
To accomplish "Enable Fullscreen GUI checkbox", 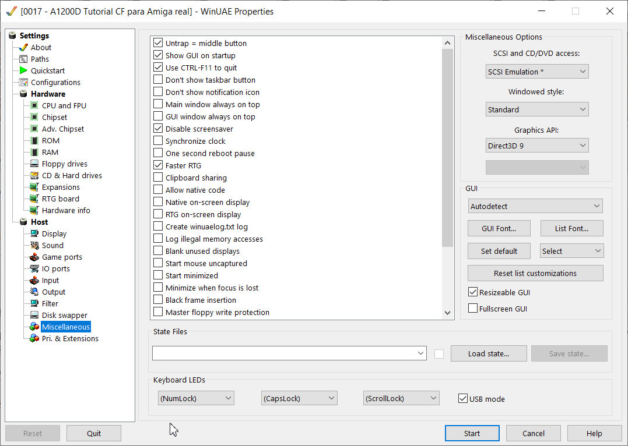I will 473,309.
